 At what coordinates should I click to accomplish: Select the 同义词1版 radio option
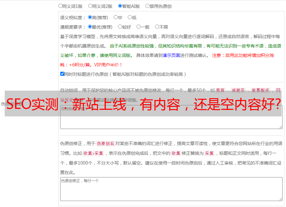[60, 6]
